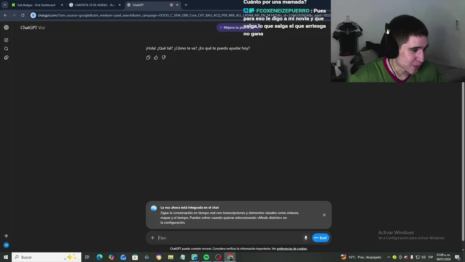The width and height of the screenshot is (465, 262).
Task: Click the page vertical scrollbar
Action: coord(463,162)
